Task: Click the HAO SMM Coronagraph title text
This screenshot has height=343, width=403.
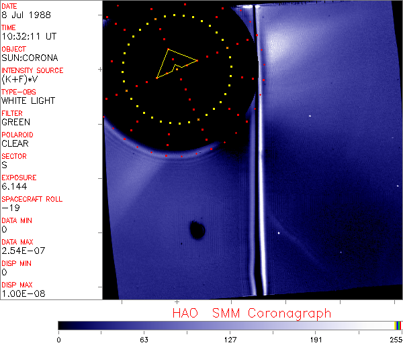Action: pyautogui.click(x=252, y=312)
